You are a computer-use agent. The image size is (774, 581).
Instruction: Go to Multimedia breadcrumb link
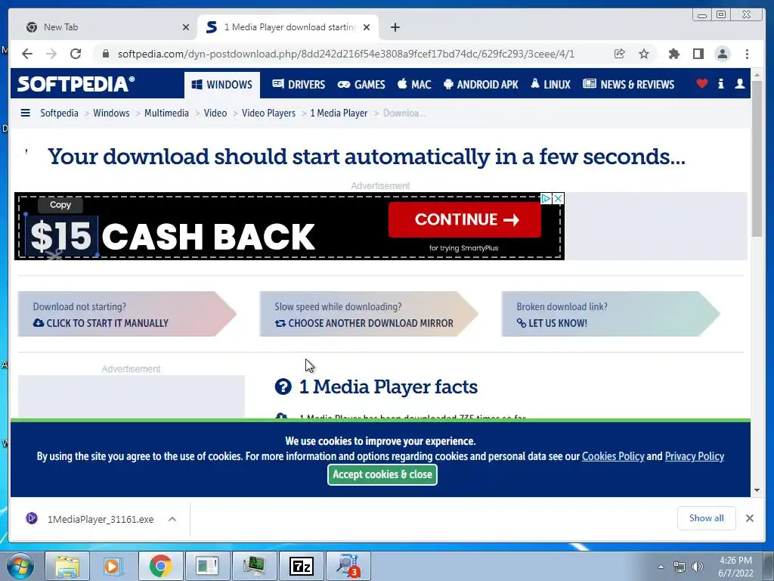coord(166,113)
